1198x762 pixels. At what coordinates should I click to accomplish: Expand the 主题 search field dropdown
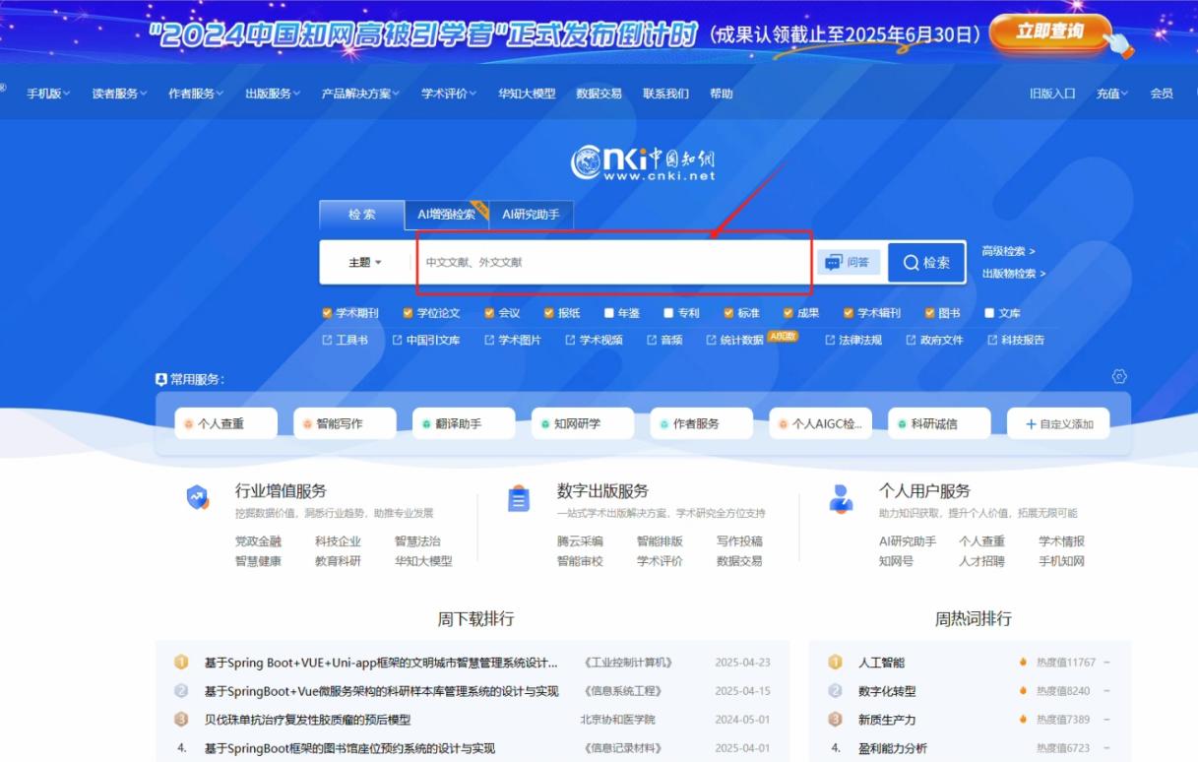365,263
